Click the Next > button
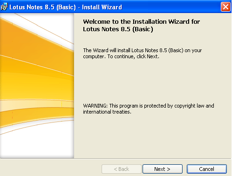This screenshot has width=232, height=176. pyautogui.click(x=163, y=169)
